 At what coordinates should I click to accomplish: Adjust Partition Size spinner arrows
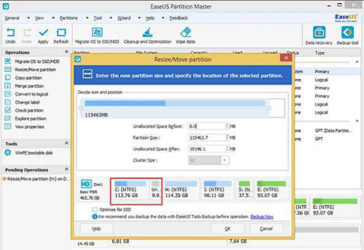click(228, 138)
